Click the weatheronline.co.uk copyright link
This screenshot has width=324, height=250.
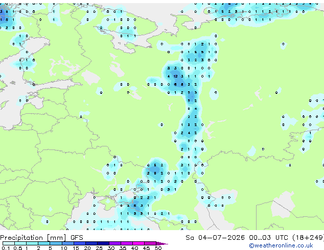click(x=281, y=245)
